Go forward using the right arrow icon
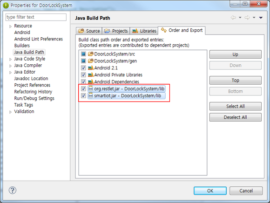Viewport: 270px width, 203px height. (247, 17)
